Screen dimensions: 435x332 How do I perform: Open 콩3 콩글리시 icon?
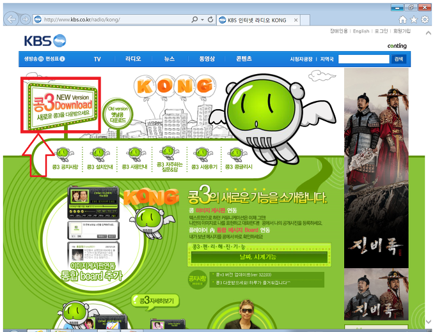pyautogui.click(x=239, y=159)
